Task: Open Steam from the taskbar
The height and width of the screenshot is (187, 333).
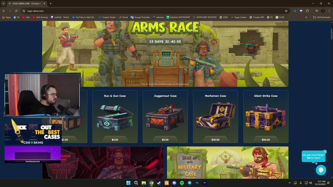Action: pos(159,183)
